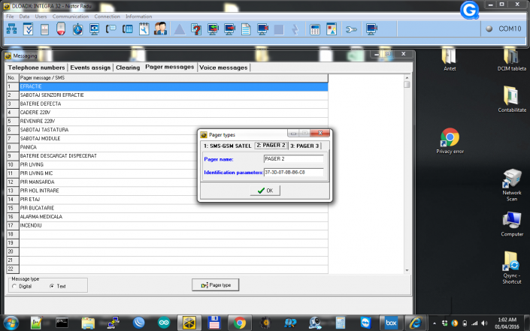Select the Digital message type radio
This screenshot has height=331, width=530.
(x=14, y=286)
